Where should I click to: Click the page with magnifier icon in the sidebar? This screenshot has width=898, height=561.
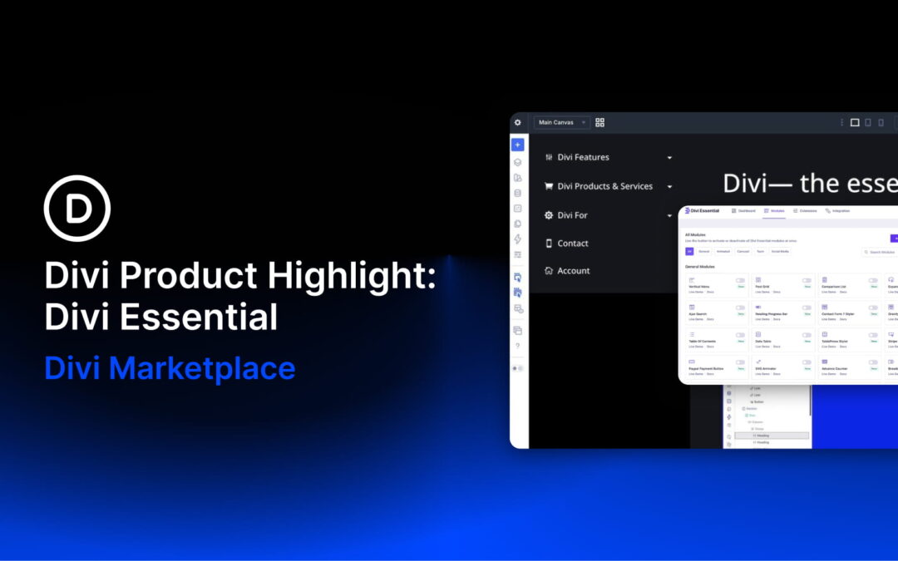pos(518,308)
